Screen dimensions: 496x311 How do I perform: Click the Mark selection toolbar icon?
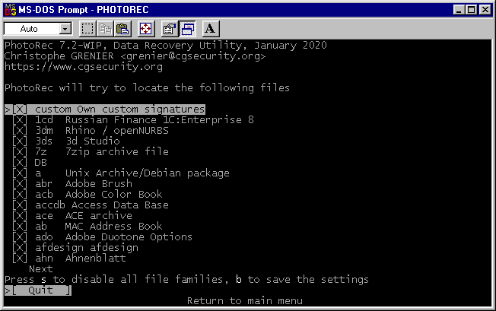click(87, 29)
